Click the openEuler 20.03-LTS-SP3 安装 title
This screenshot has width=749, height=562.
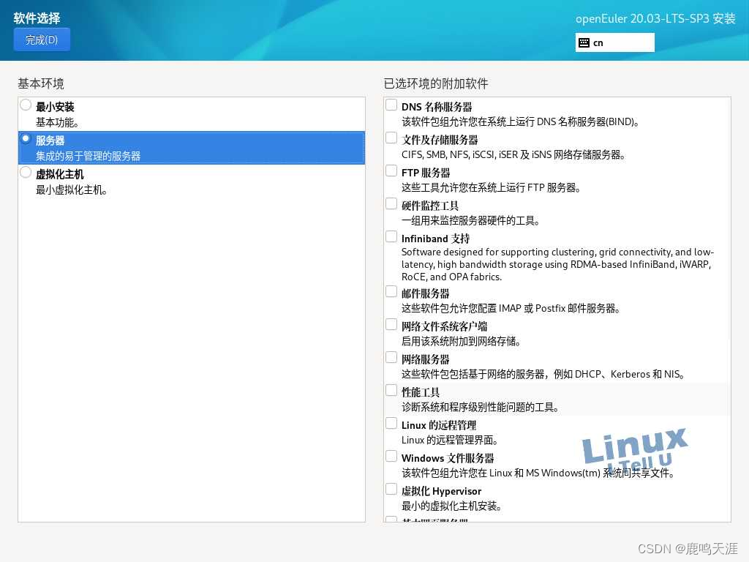(655, 18)
